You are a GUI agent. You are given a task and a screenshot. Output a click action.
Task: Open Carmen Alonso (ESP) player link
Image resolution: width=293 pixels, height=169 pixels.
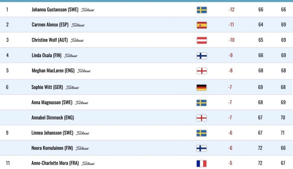(50, 25)
